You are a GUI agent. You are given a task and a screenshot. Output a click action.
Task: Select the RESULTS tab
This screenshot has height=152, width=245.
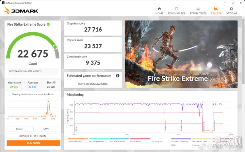pos(216,11)
